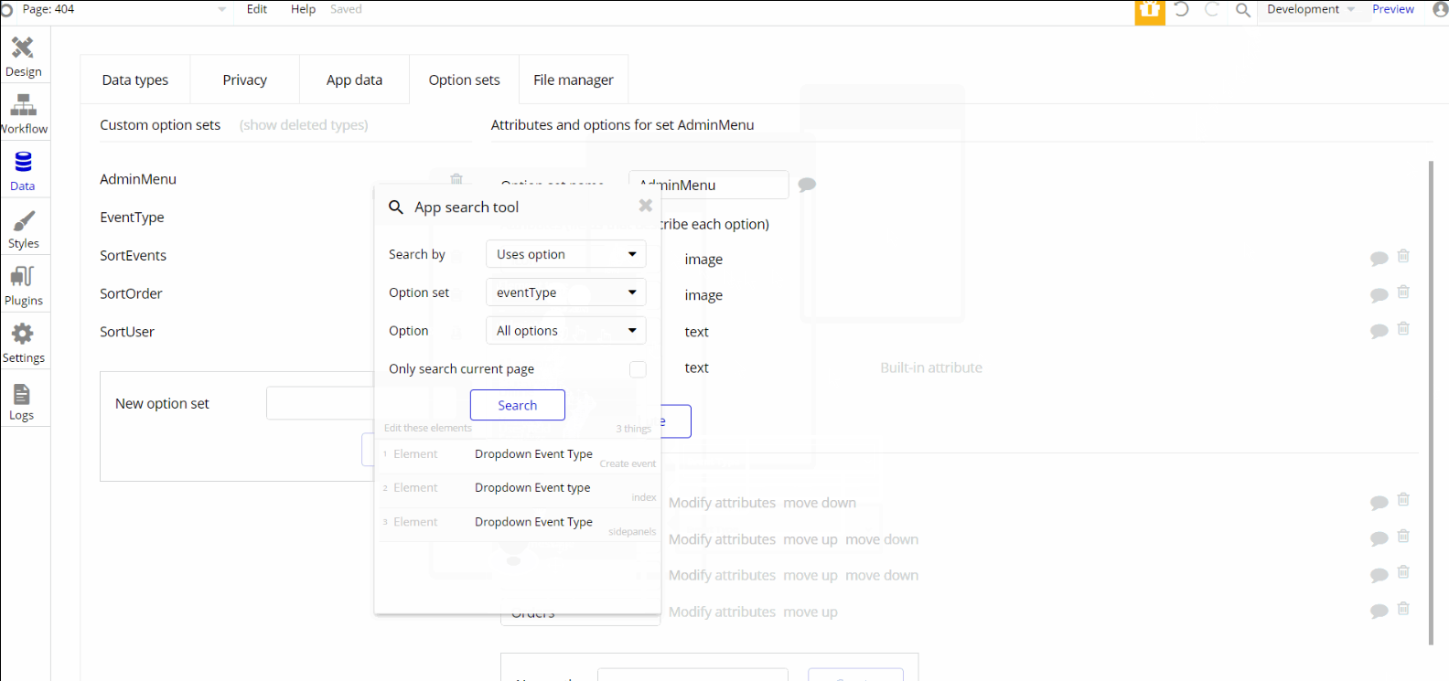Expand the Search by dropdown

coord(565,254)
